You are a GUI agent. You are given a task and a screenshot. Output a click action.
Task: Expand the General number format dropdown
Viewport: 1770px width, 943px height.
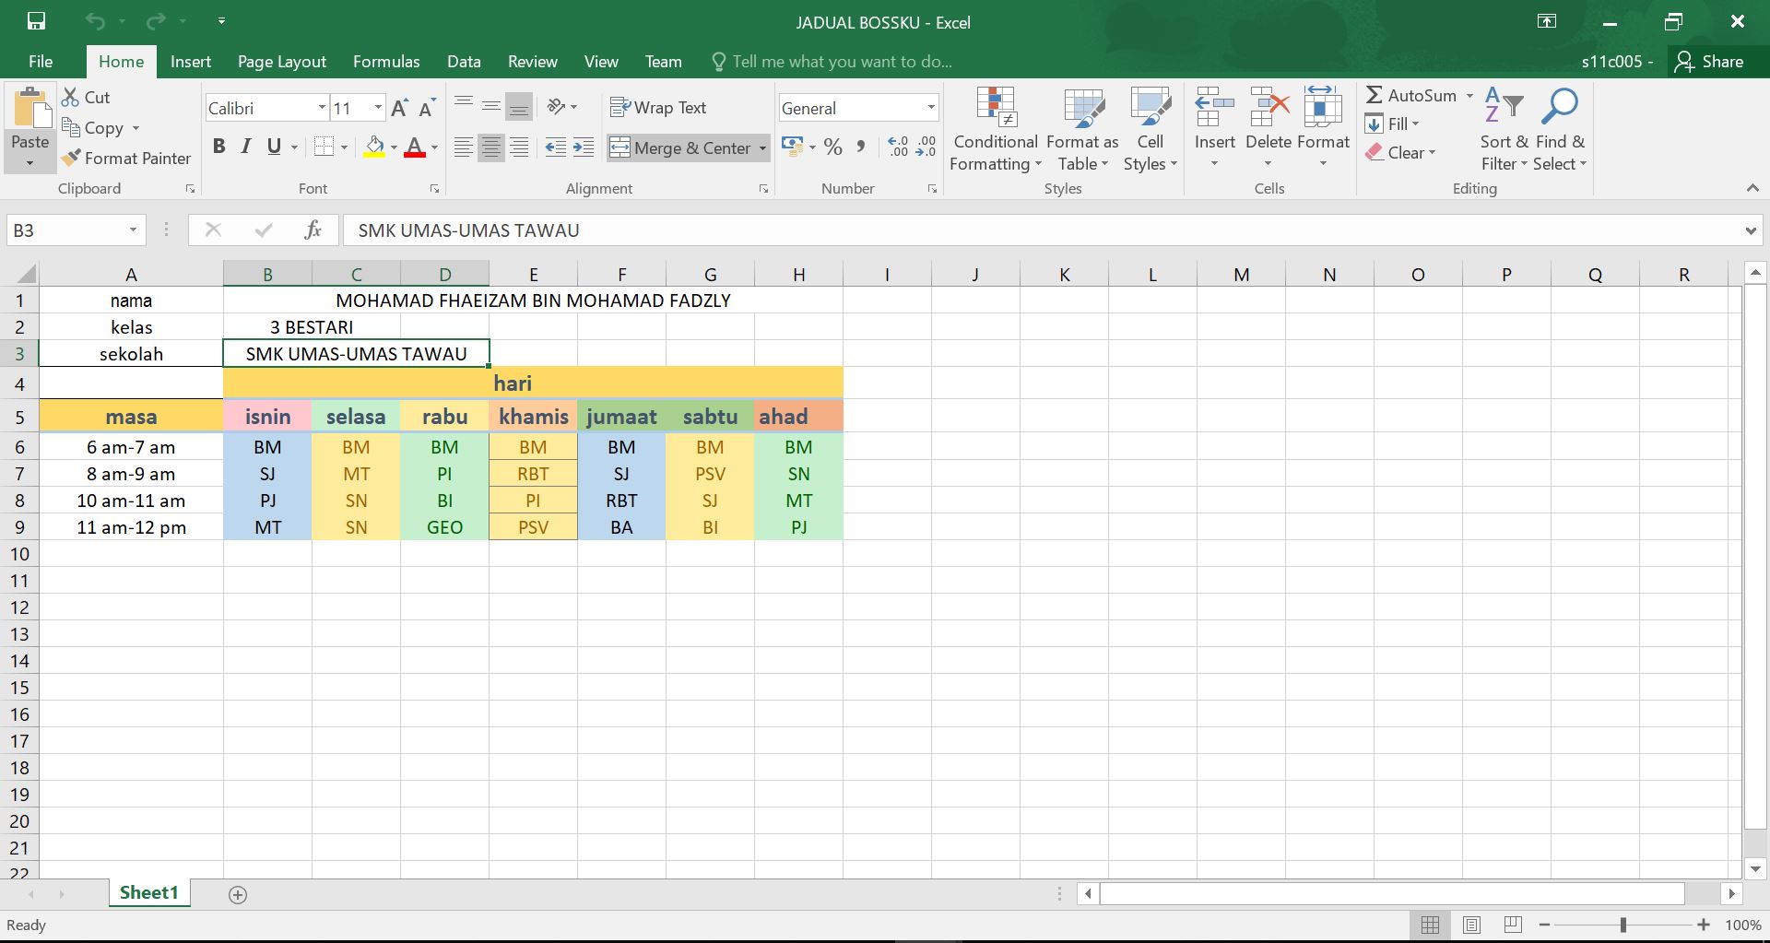coord(930,108)
